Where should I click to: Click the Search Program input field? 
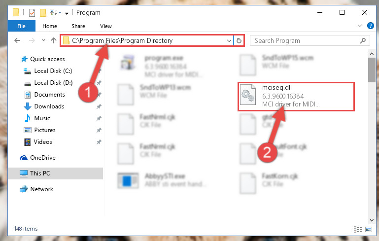305,40
